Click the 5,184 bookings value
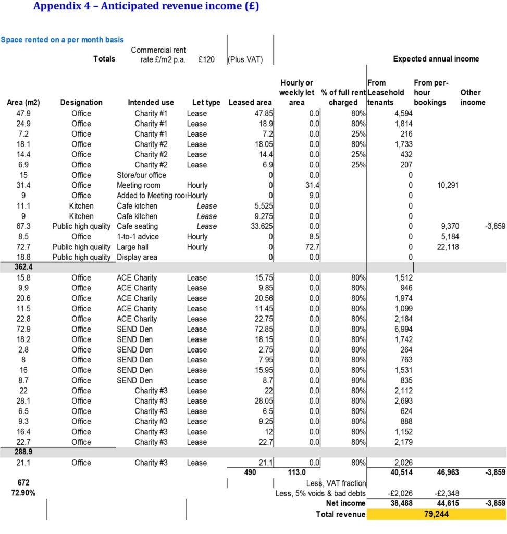The width and height of the screenshot is (507, 534). (450, 237)
